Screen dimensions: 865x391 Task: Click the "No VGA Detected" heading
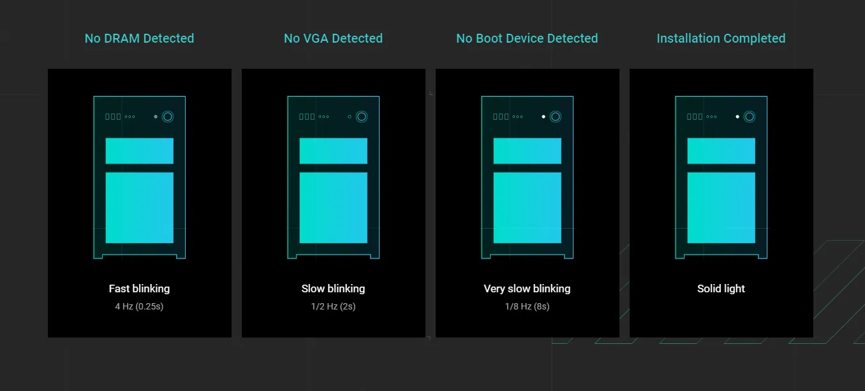pyautogui.click(x=333, y=38)
